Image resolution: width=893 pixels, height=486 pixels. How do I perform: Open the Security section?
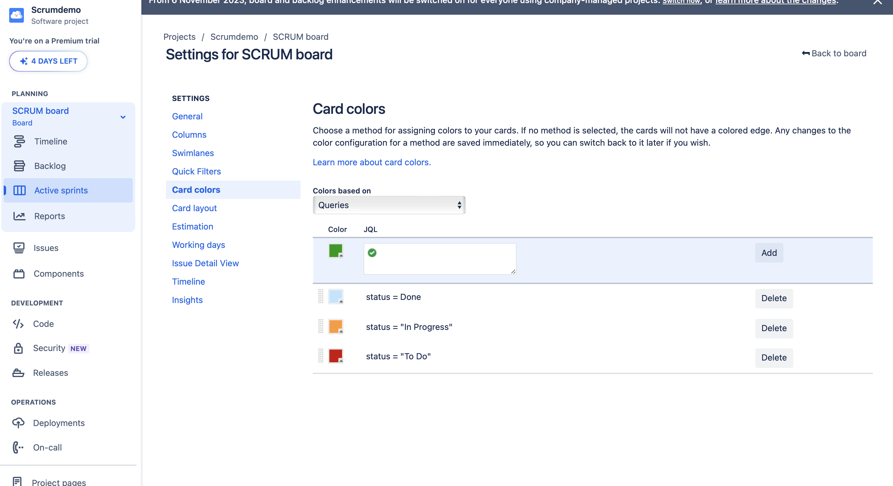click(49, 348)
